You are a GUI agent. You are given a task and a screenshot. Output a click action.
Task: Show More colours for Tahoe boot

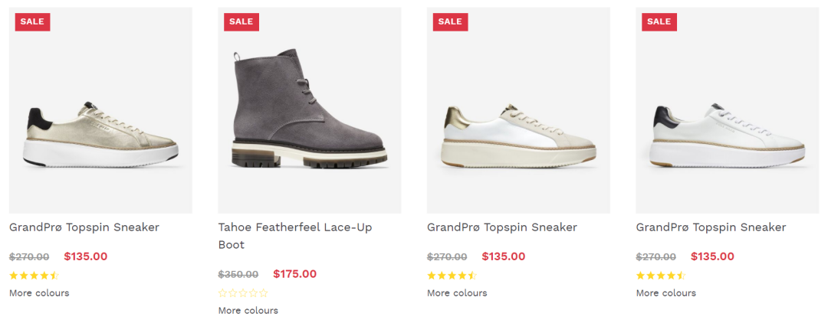[x=248, y=311]
